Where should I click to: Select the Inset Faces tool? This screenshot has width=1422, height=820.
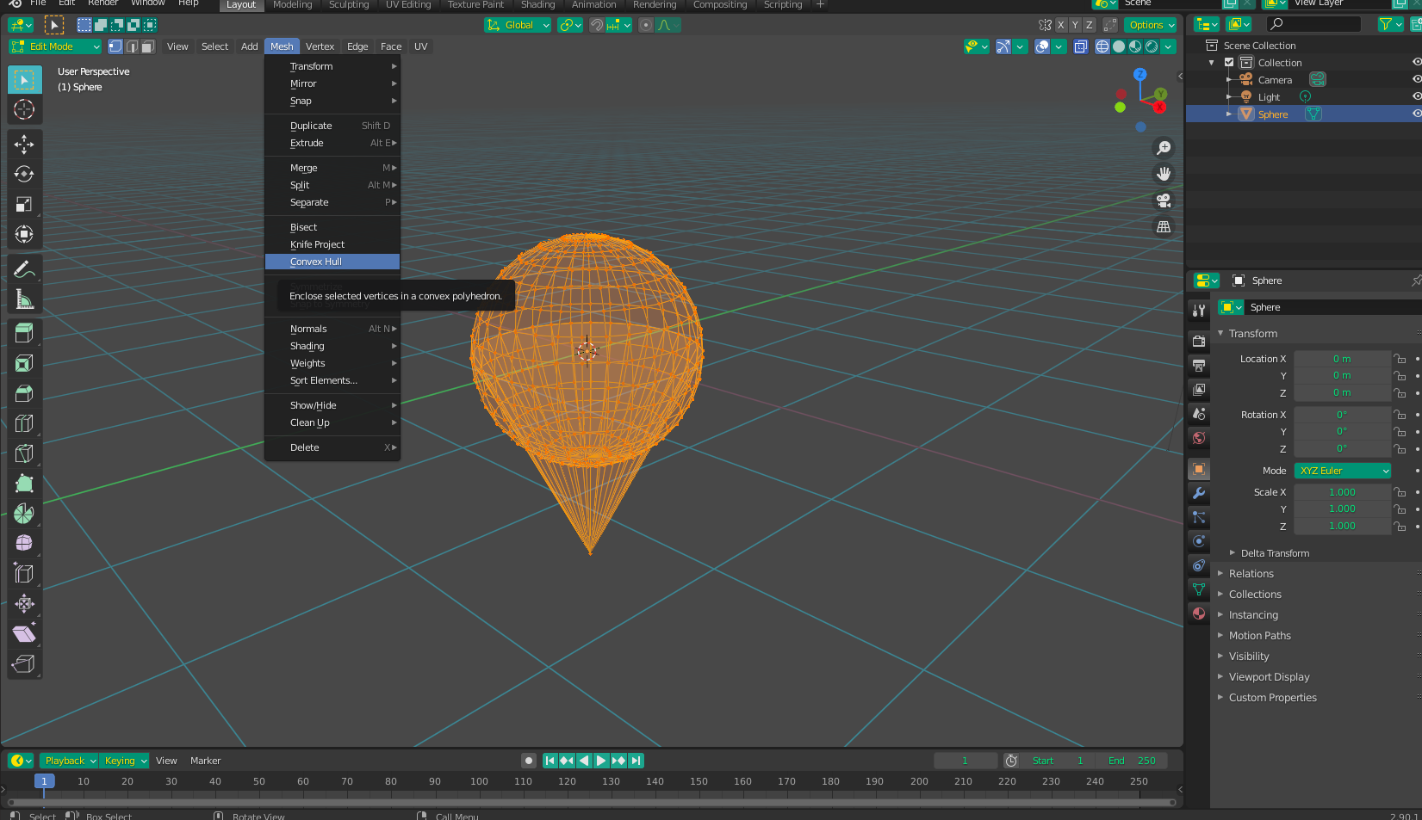[24, 363]
